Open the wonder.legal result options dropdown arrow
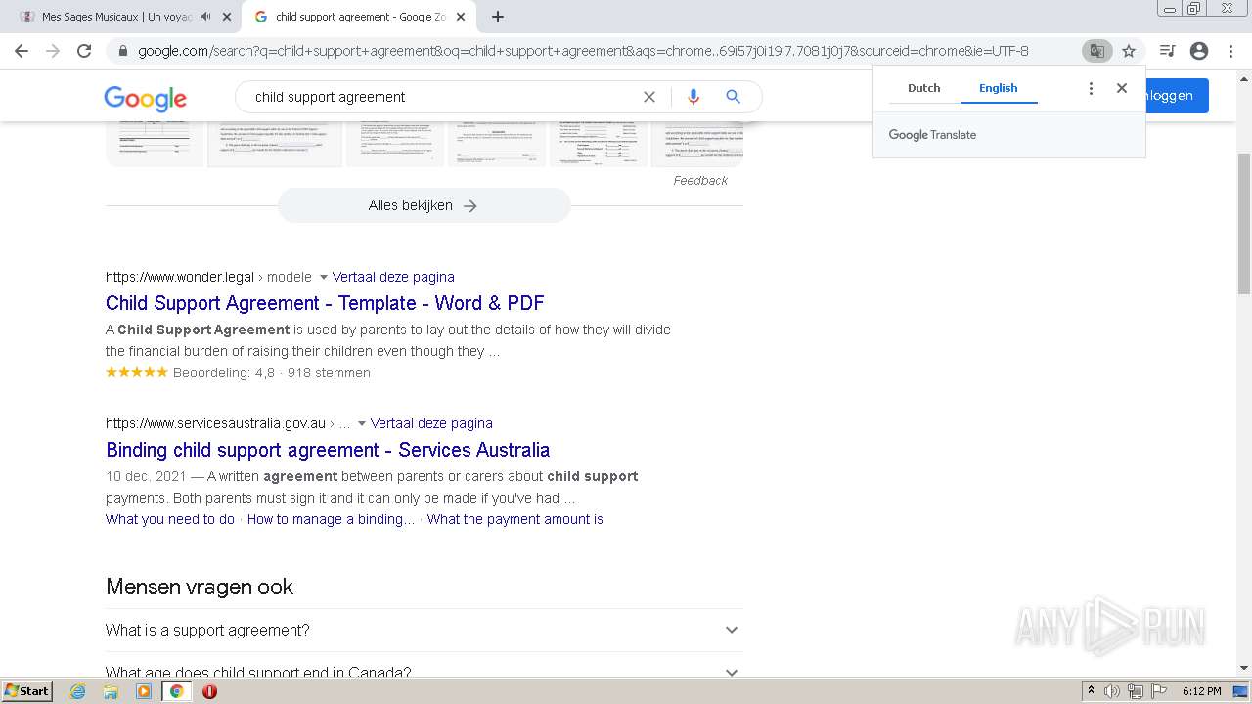 (x=324, y=278)
